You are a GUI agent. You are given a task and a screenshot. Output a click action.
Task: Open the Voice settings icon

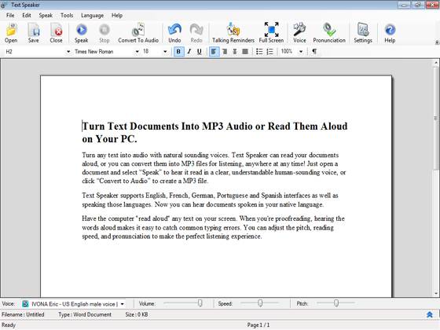(x=299, y=30)
